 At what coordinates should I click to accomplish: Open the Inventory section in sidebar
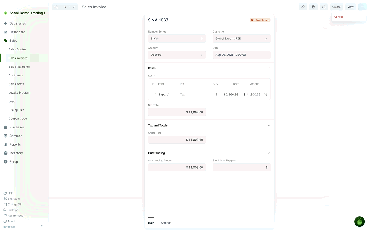pos(16,153)
